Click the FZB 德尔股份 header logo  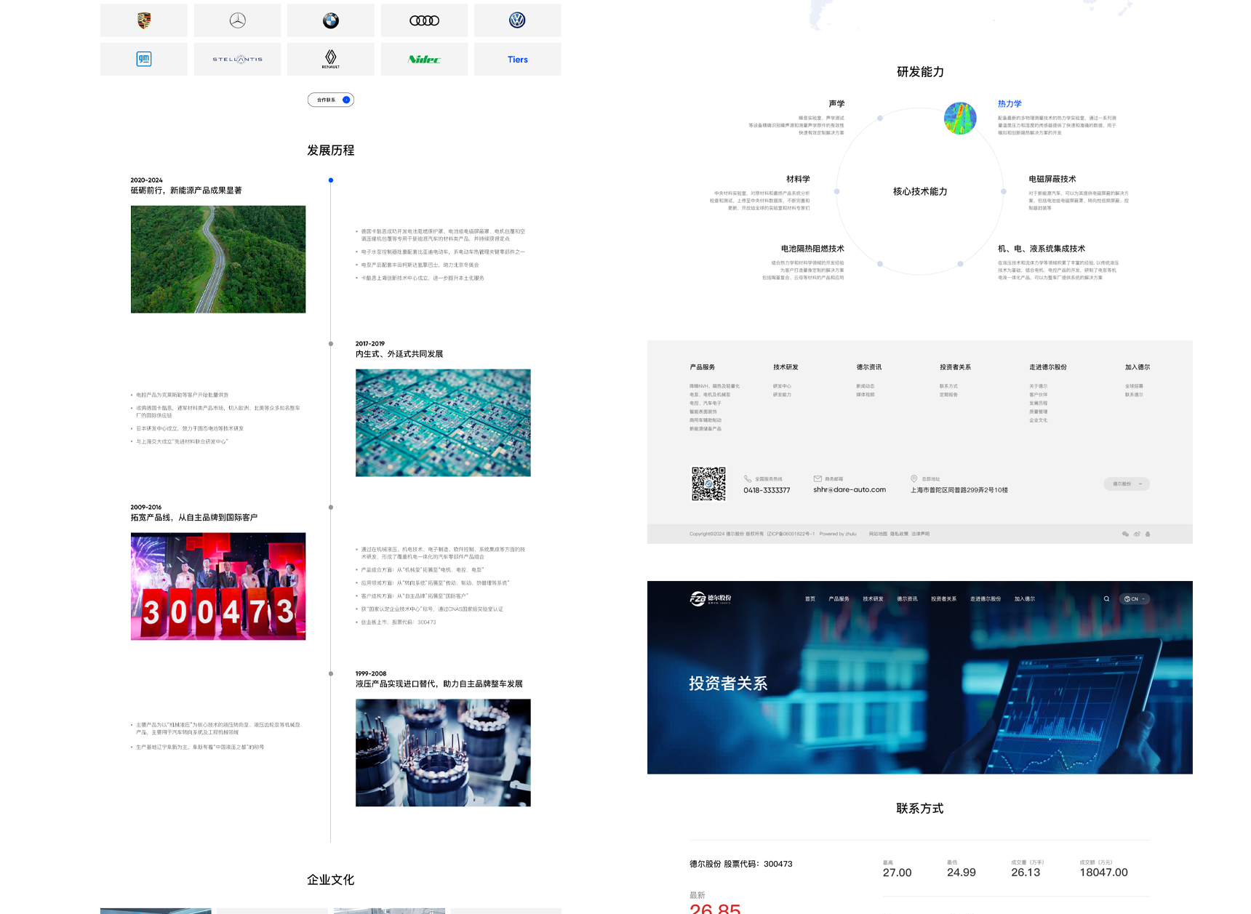(711, 599)
